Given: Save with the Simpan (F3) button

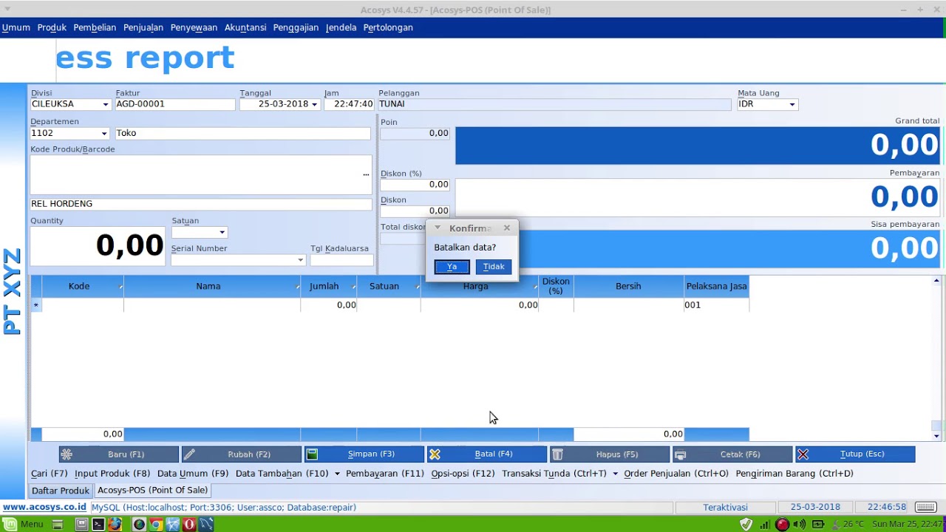Looking at the screenshot, I should click(x=364, y=454).
